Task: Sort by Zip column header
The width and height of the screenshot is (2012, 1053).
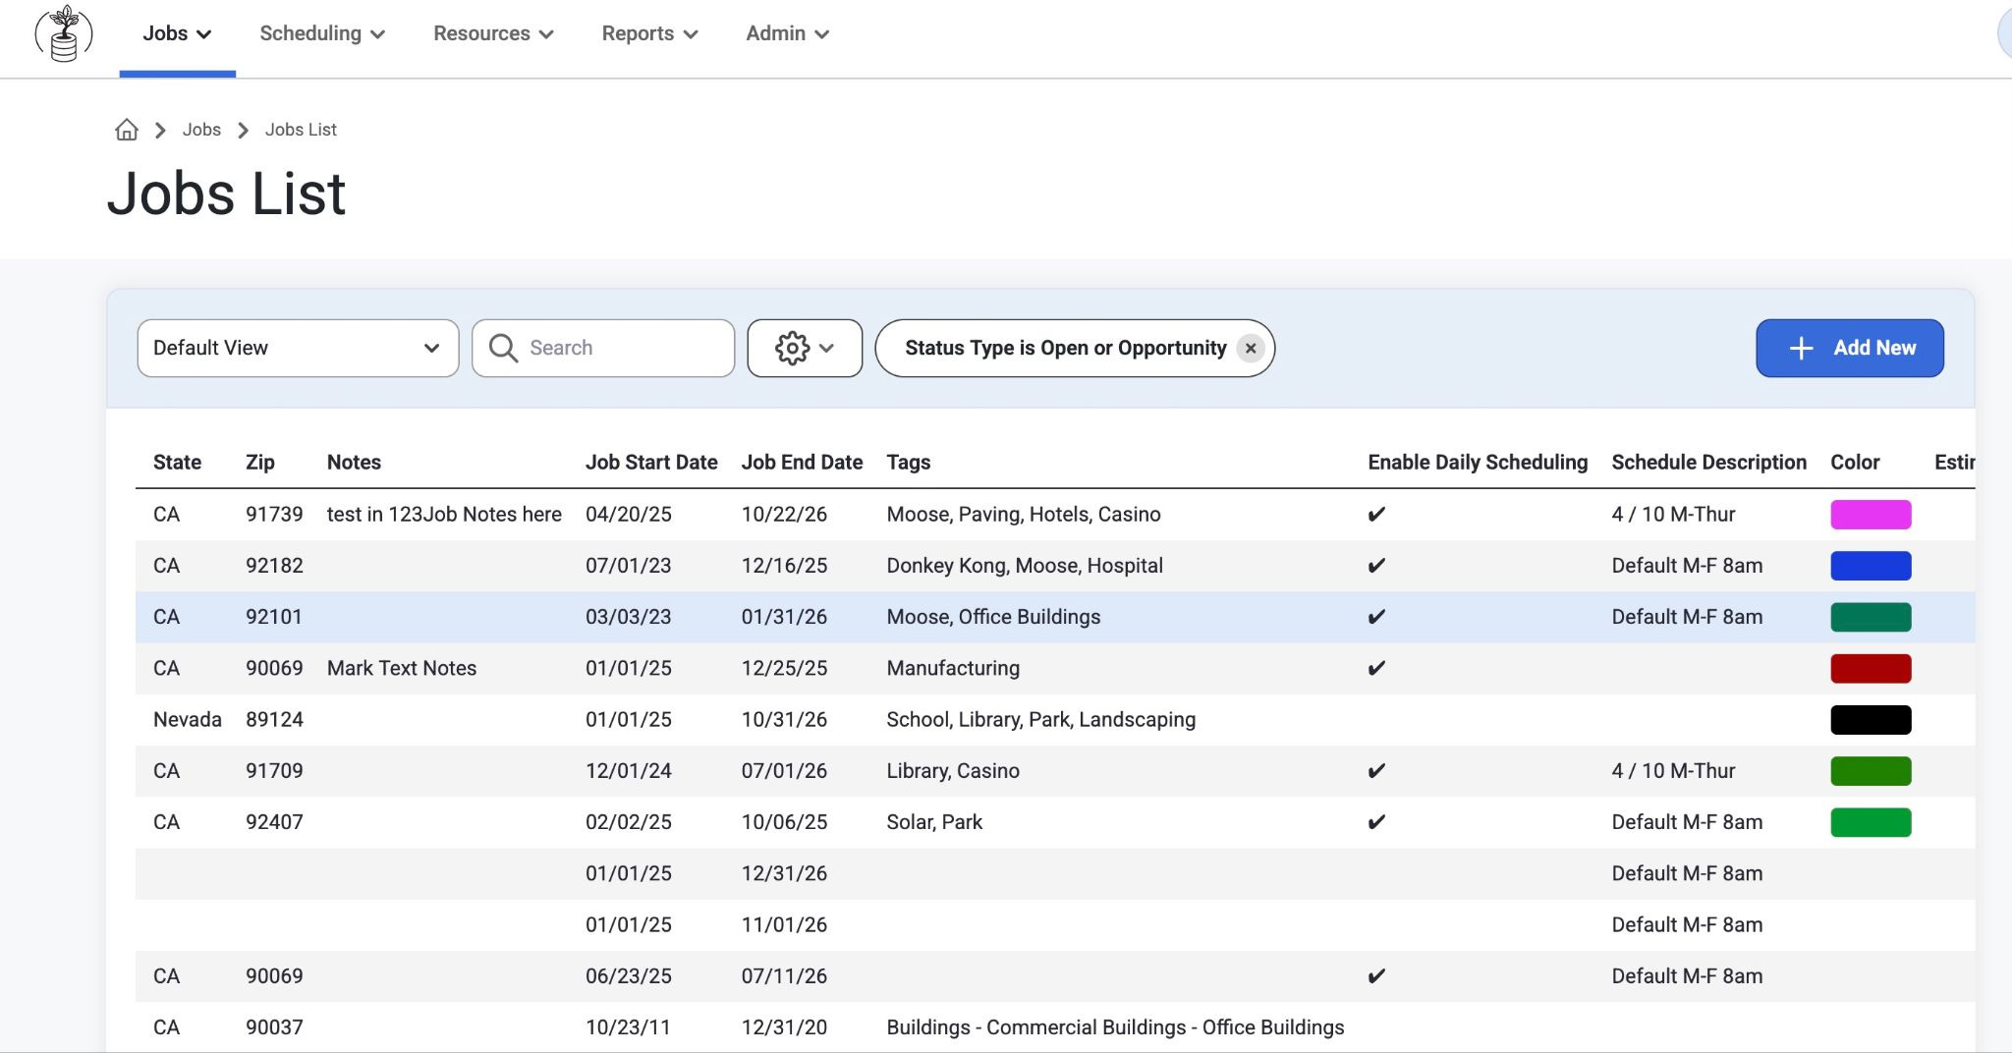Action: point(260,463)
